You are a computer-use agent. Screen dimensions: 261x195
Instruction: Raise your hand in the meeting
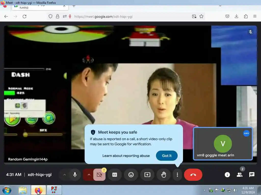click(x=164, y=175)
